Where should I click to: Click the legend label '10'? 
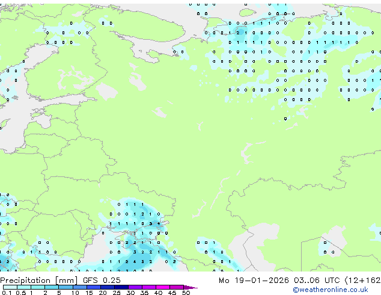point(75,293)
